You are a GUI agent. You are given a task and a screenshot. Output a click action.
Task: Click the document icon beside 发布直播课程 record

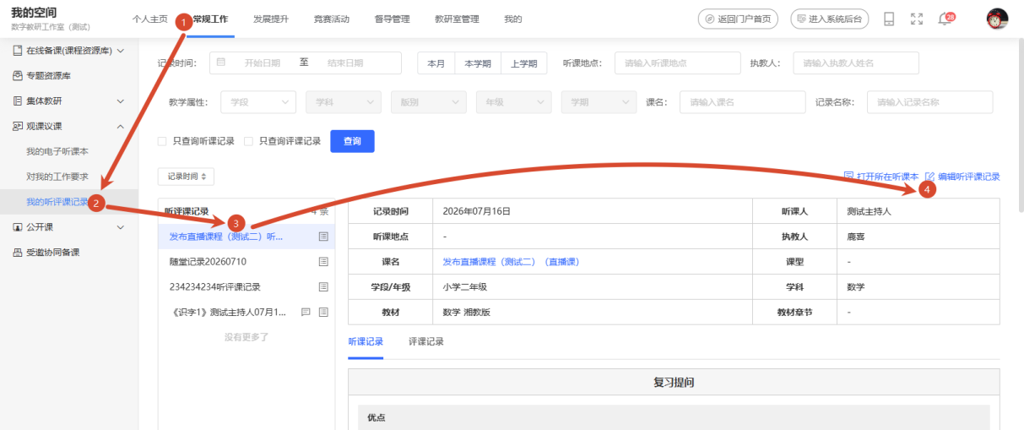pos(323,237)
